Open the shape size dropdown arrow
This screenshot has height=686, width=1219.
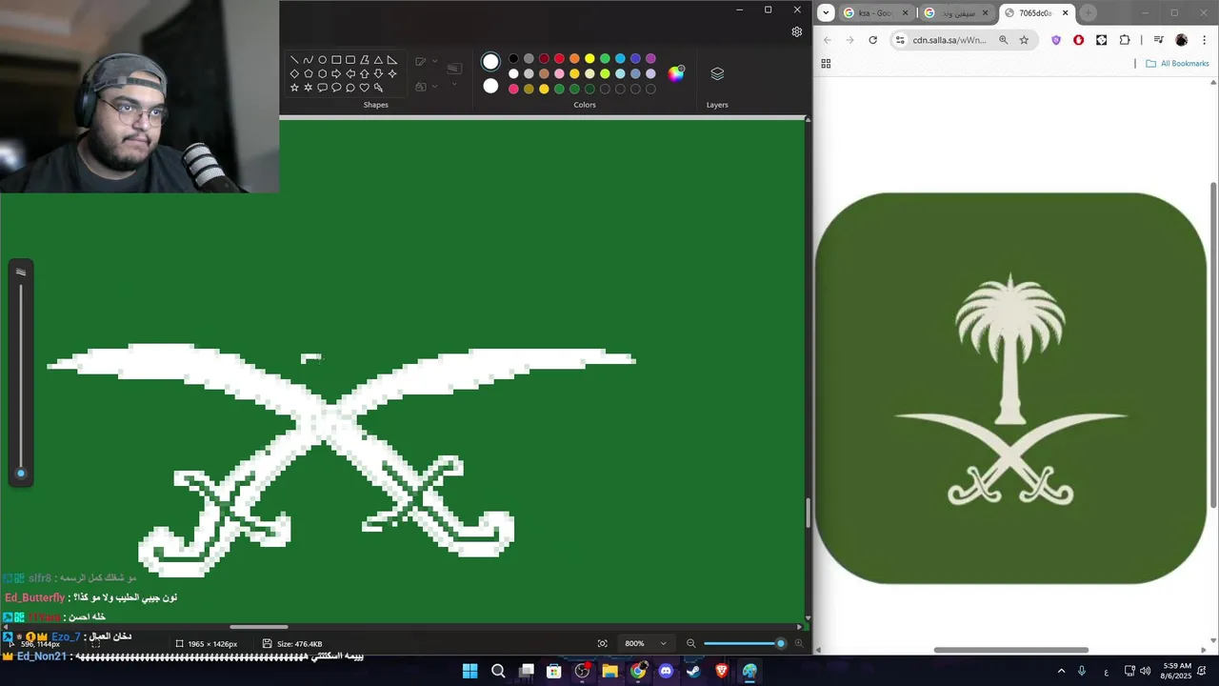pyautogui.click(x=454, y=85)
